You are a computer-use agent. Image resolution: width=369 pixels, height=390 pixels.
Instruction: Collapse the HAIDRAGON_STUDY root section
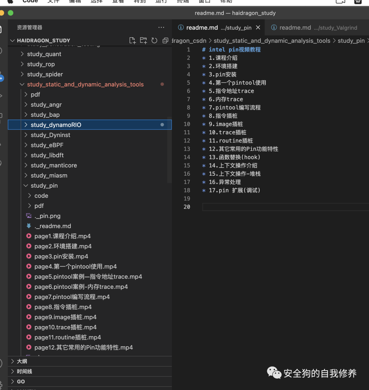coord(12,41)
